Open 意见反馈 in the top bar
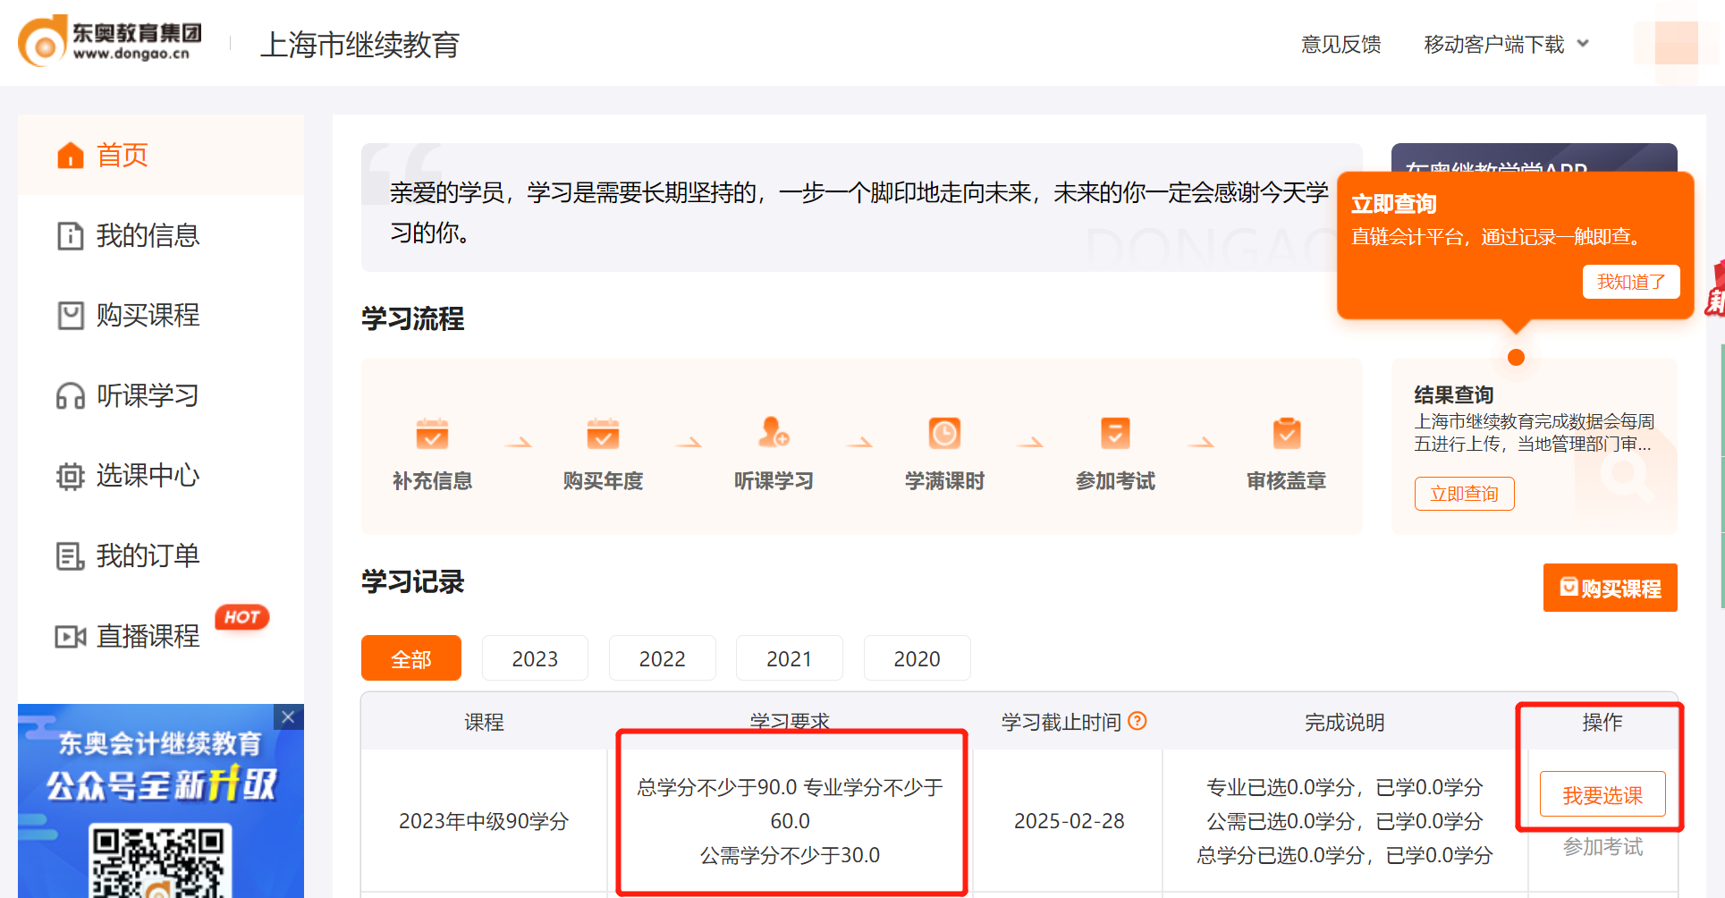The width and height of the screenshot is (1725, 898). [x=1341, y=43]
